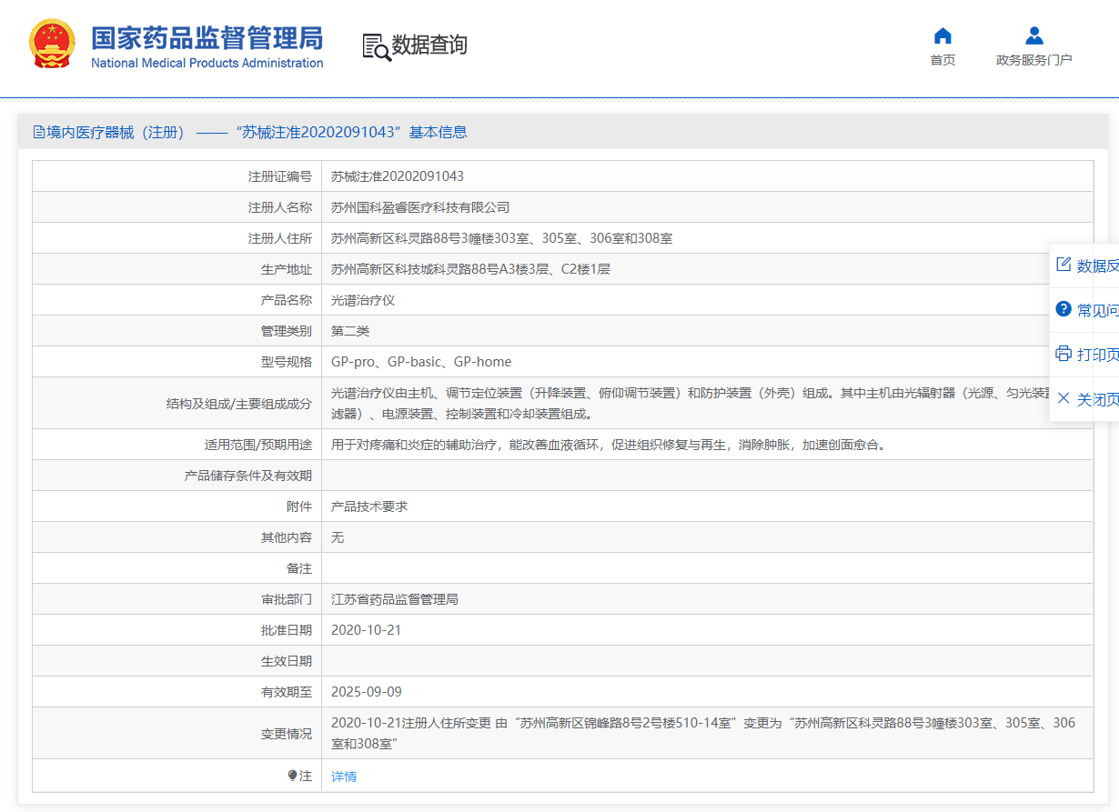Click the 数据反馈 edit icon
This screenshot has width=1119, height=812.
pyautogui.click(x=1064, y=265)
